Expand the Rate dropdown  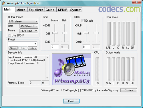tap(29, 26)
